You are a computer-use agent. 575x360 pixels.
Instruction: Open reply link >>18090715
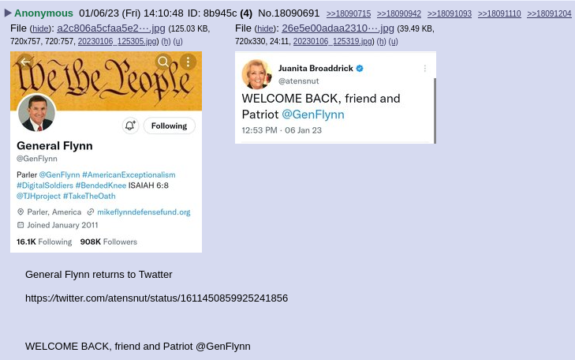pos(349,14)
